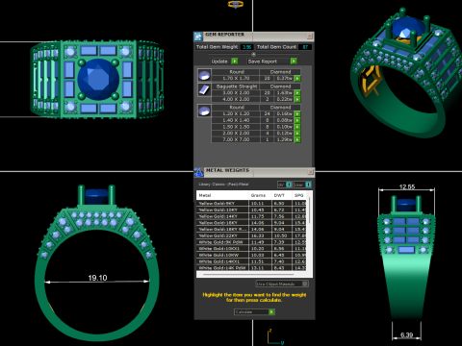The image size is (462, 346).
Task: Click the 12.55 width dimension
Action: click(x=407, y=186)
